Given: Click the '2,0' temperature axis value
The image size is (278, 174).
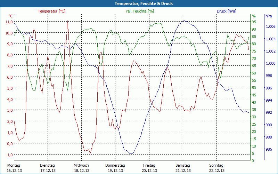Looking at the screenshot, I should tap(10, 121).
